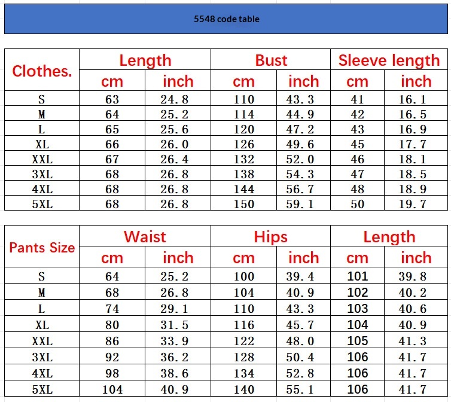451x402 pixels.
Task: Click the "Pants Size" header cell
Action: point(42,247)
